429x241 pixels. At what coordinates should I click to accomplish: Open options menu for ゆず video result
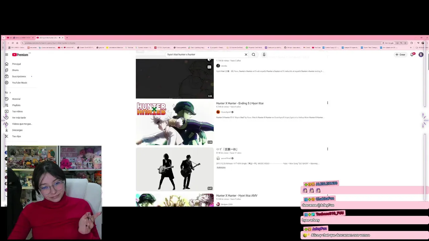coord(327,149)
